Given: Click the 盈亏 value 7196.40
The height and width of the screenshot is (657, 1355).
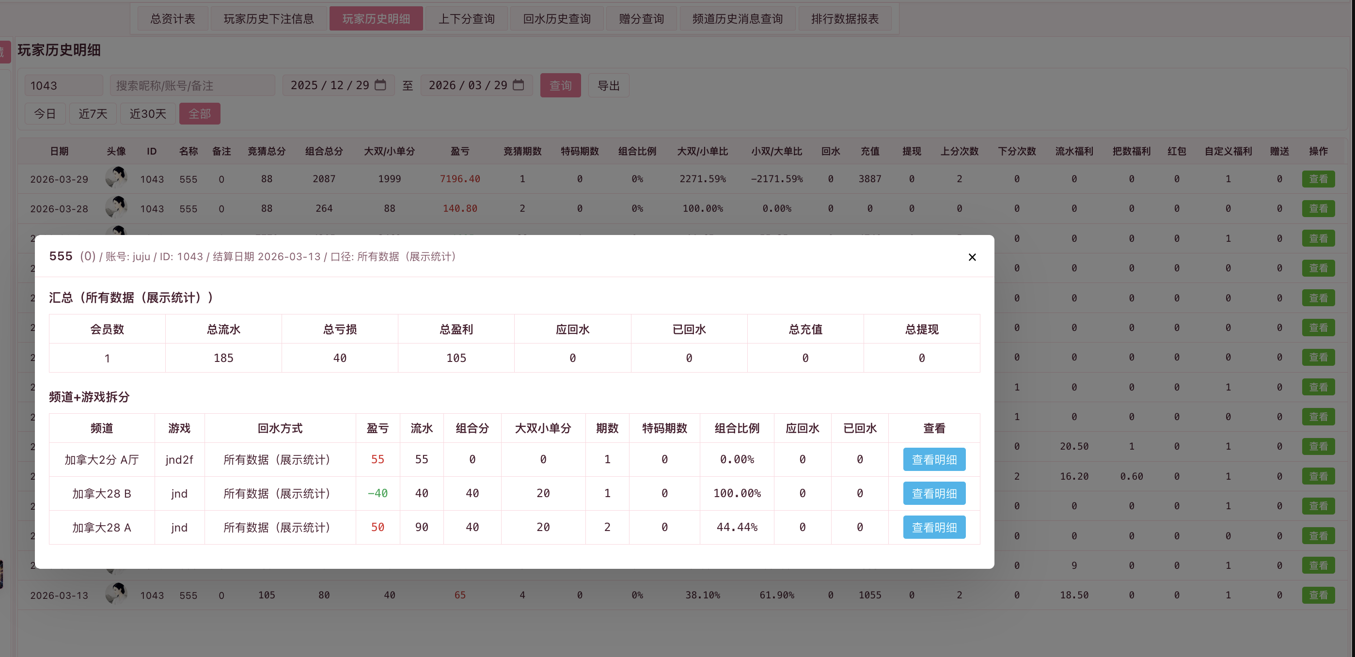Looking at the screenshot, I should (460, 179).
